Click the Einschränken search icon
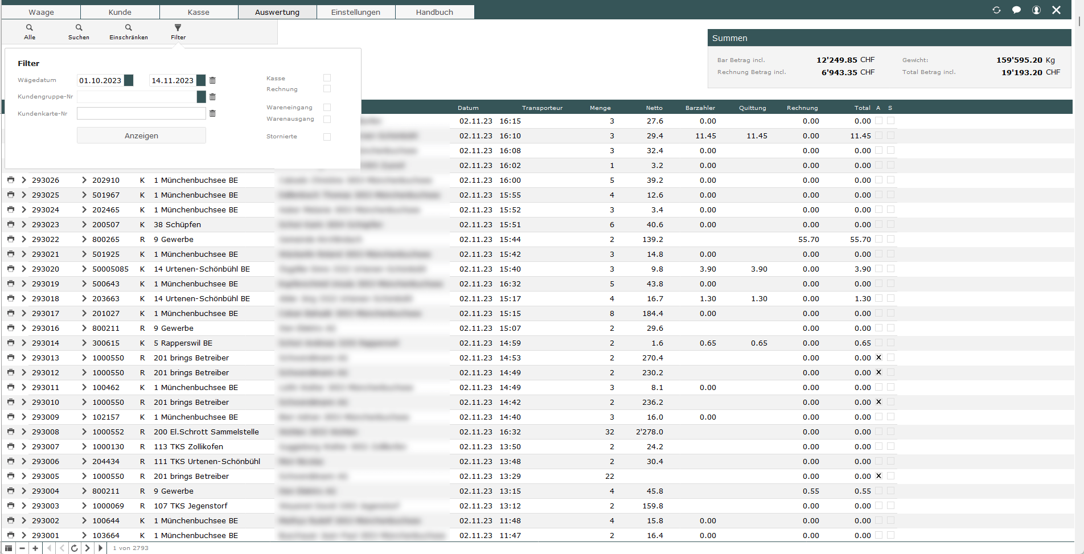This screenshot has width=1084, height=554. click(x=129, y=28)
